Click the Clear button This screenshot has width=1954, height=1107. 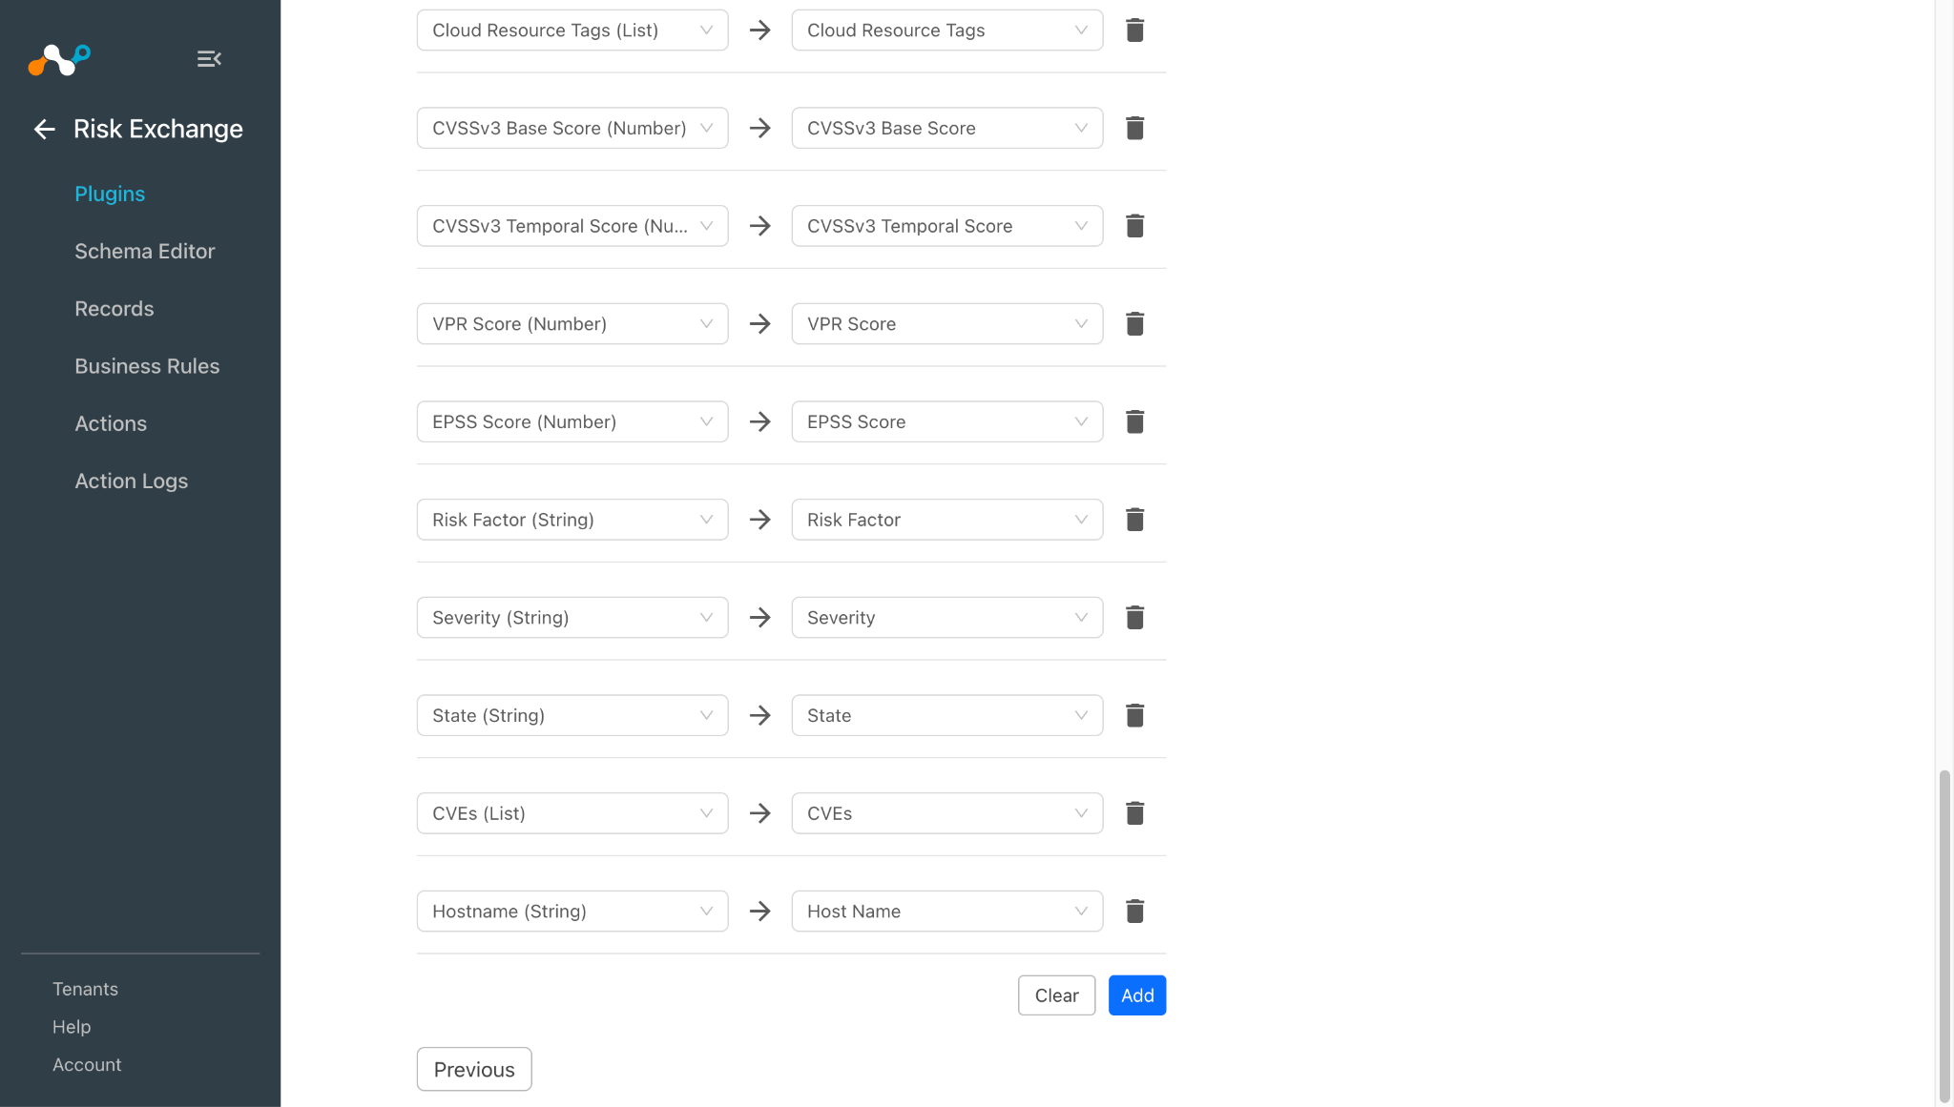coord(1056,995)
